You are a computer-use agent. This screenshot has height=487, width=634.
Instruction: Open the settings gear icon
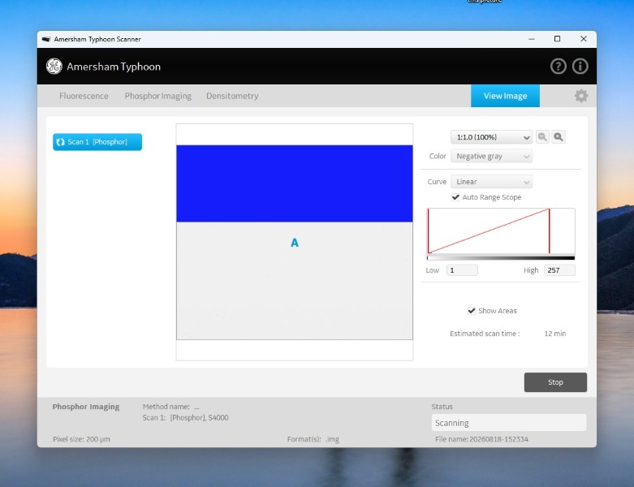click(581, 96)
